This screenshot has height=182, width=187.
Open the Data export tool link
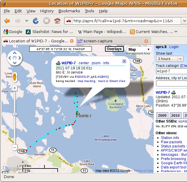tap(173, 167)
